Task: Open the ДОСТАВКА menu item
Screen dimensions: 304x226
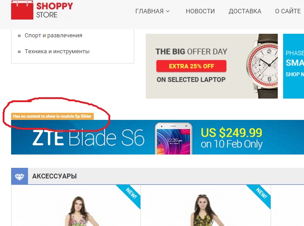Action: pos(245,11)
